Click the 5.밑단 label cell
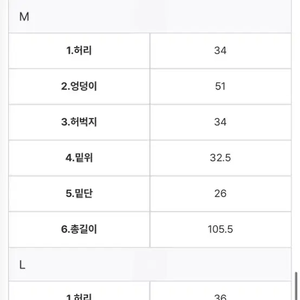 pos(79,194)
